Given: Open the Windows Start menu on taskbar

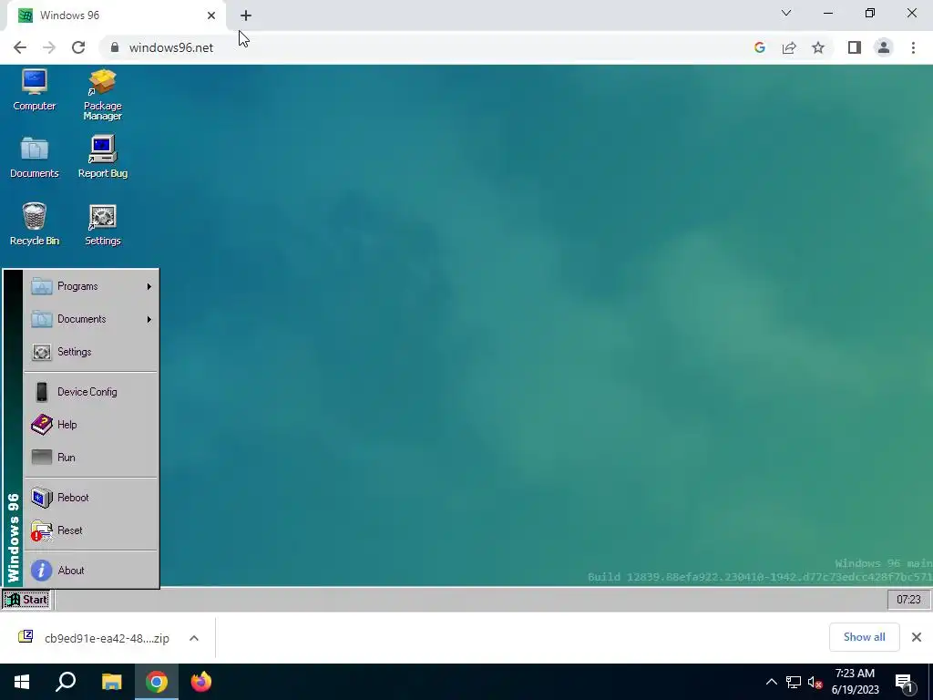Looking at the screenshot, I should pyautogui.click(x=22, y=682).
